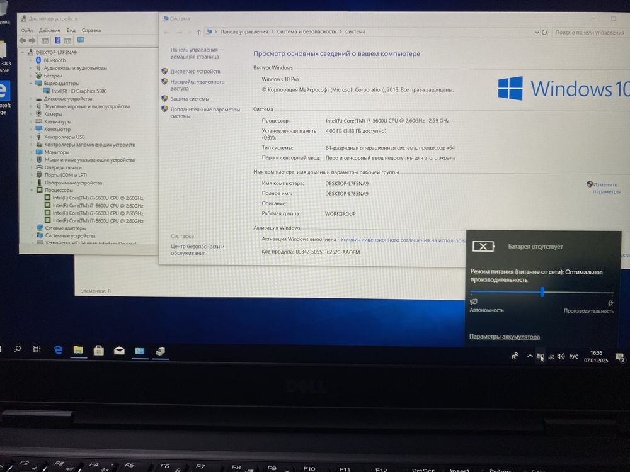Click the Автономность leaf icon
The width and height of the screenshot is (630, 472).
tap(473, 301)
